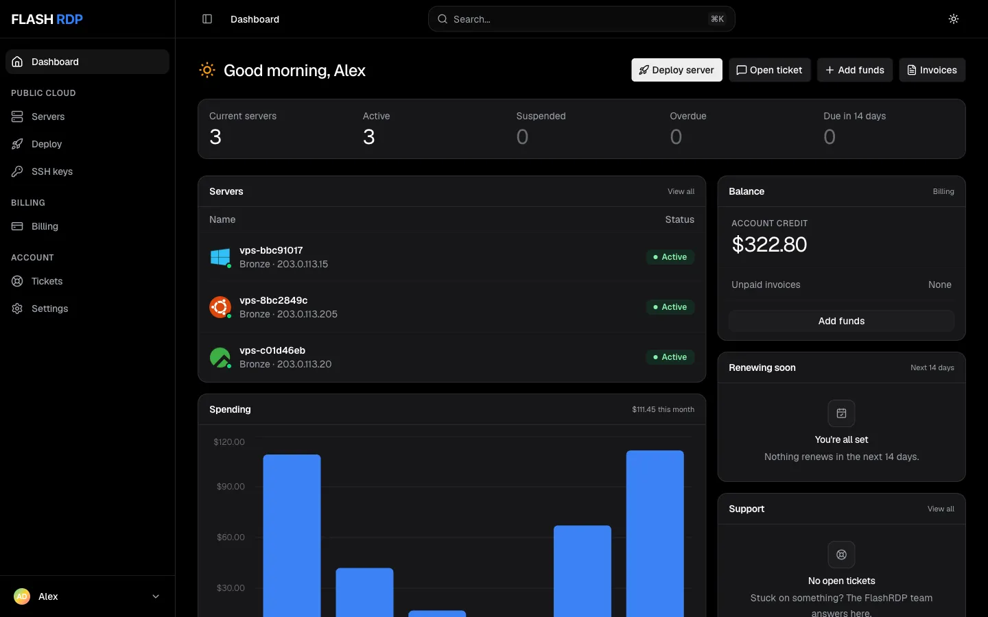Click "$111.45 this month" in Spending
This screenshot has width=988, height=617.
tap(663, 410)
